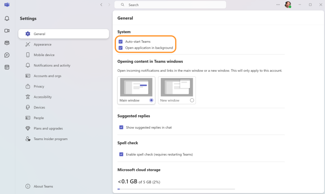This screenshot has width=325, height=194.
Task: Click the gear icon beside General
Action: tap(28, 34)
